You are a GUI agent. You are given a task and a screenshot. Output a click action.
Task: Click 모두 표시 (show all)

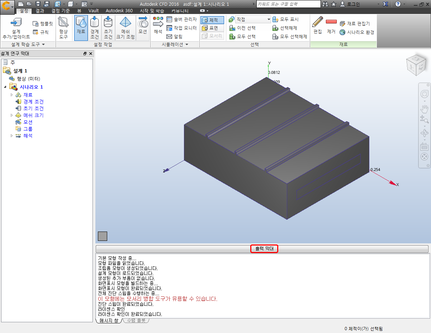pos(285,19)
